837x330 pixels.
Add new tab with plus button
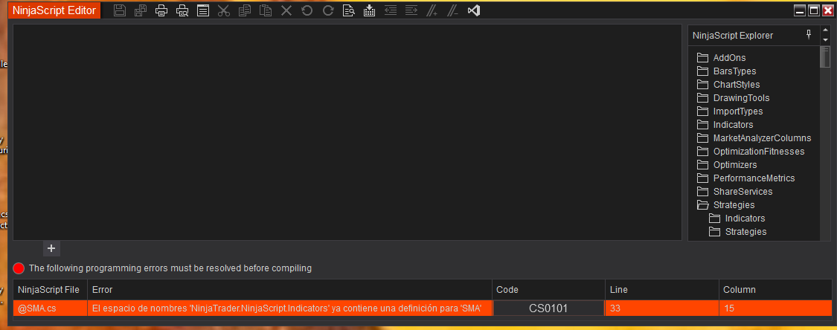51,248
